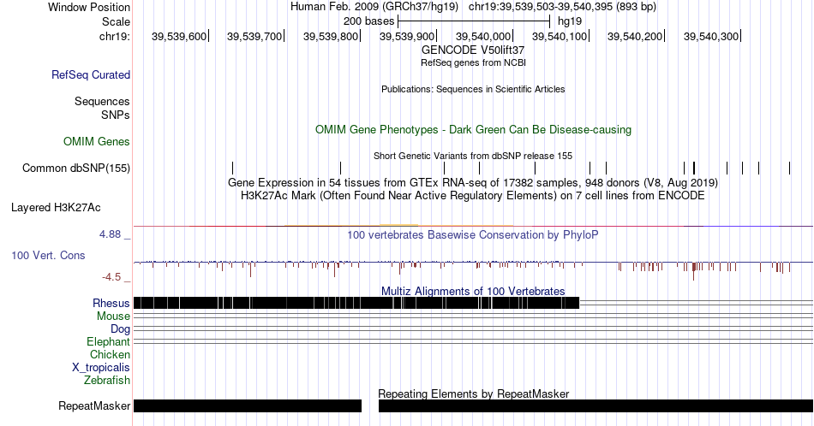Select the Rhesus species label
This screenshot has height=426, width=814.
(x=111, y=303)
